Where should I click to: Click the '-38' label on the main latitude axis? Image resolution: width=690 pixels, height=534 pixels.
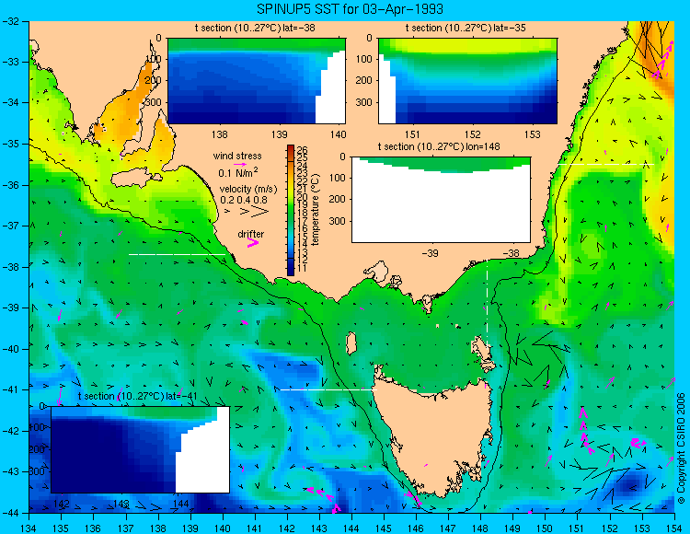[10, 267]
